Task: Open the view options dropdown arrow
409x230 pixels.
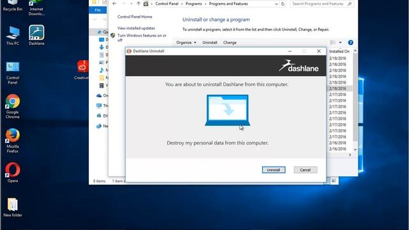Action: (340, 42)
